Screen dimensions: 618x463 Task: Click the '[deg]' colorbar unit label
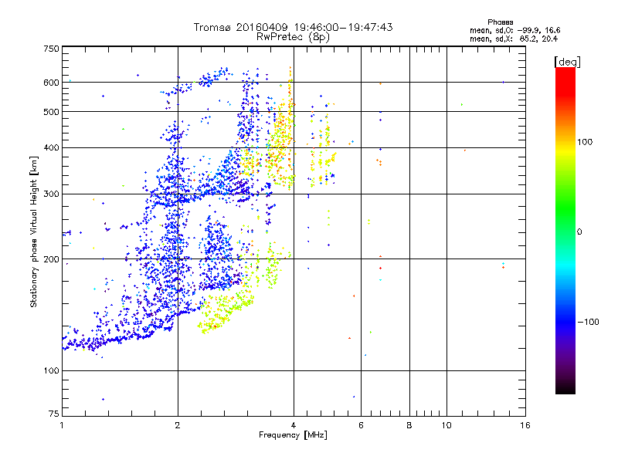[567, 62]
